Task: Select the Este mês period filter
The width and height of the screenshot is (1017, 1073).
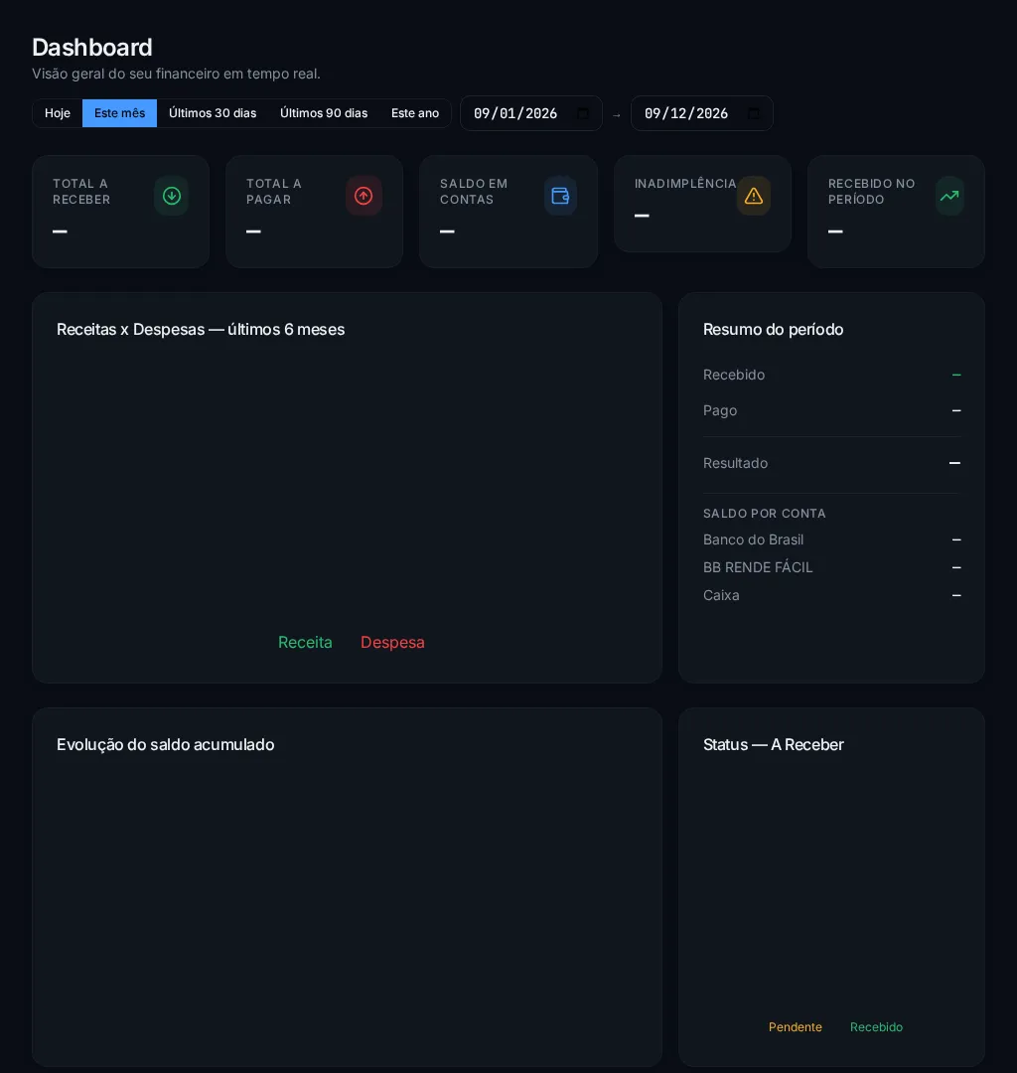Action: click(120, 113)
